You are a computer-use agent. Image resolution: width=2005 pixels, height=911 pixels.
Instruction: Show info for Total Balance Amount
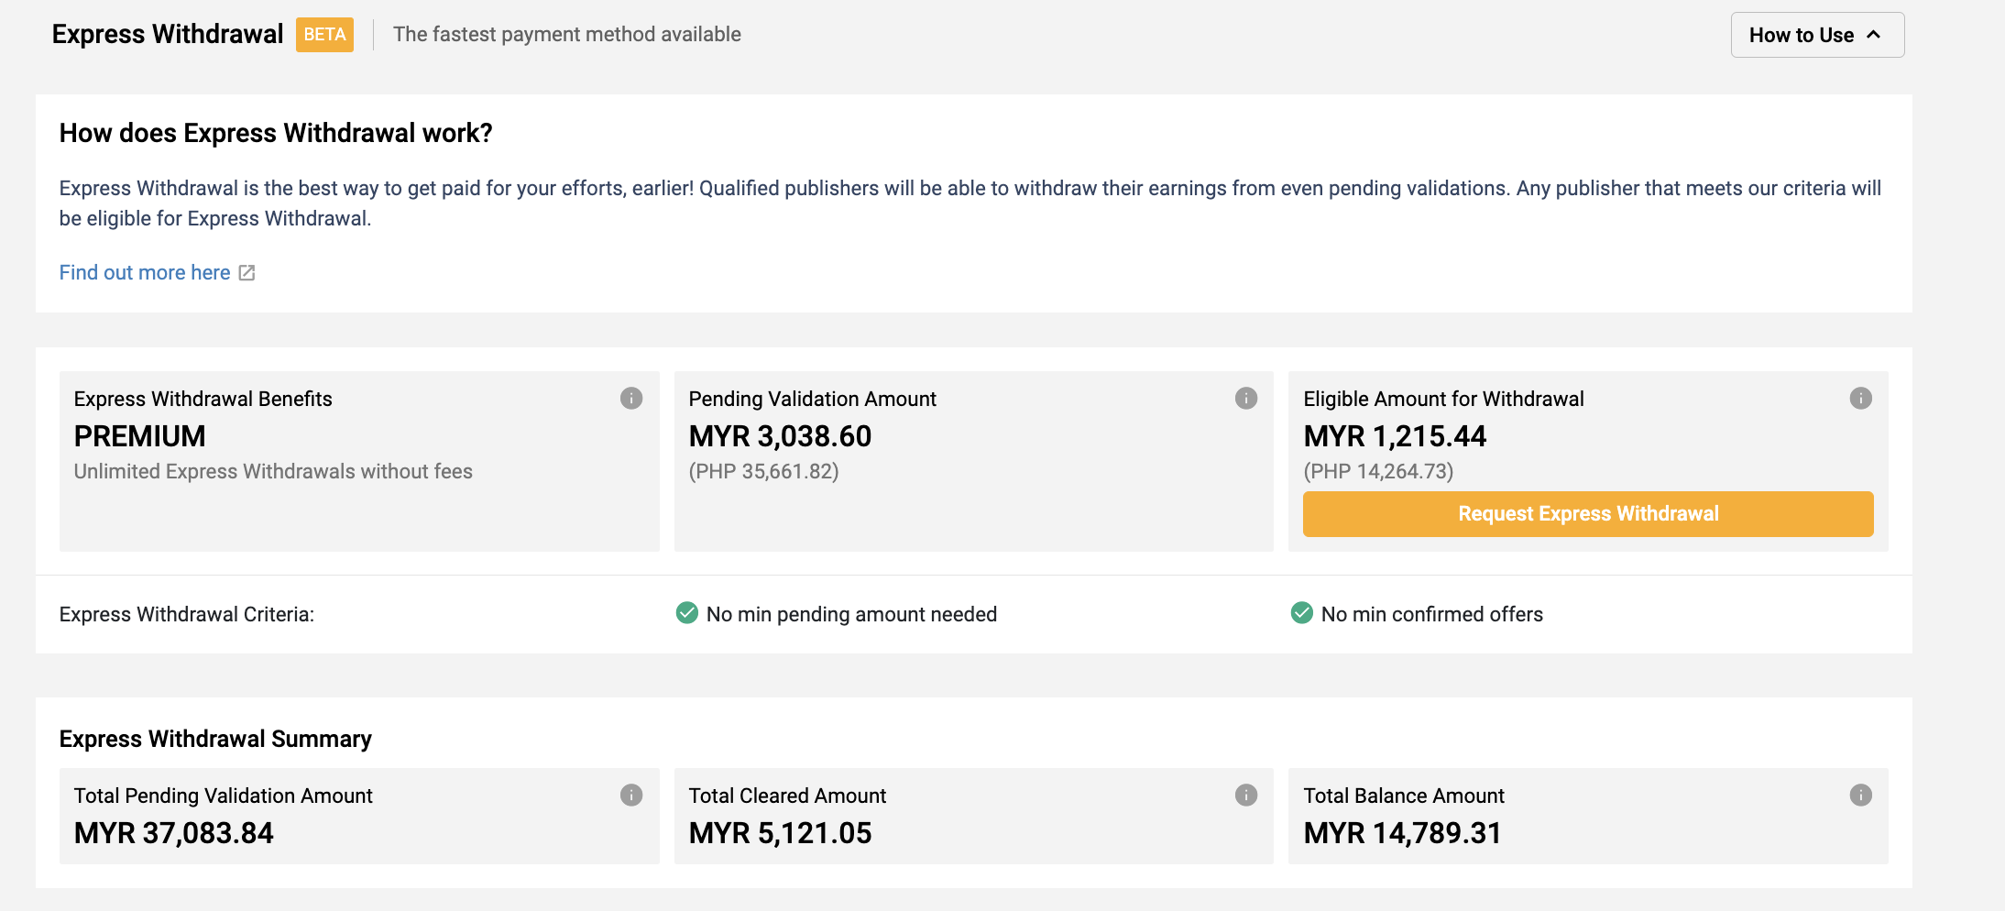pos(1861,795)
